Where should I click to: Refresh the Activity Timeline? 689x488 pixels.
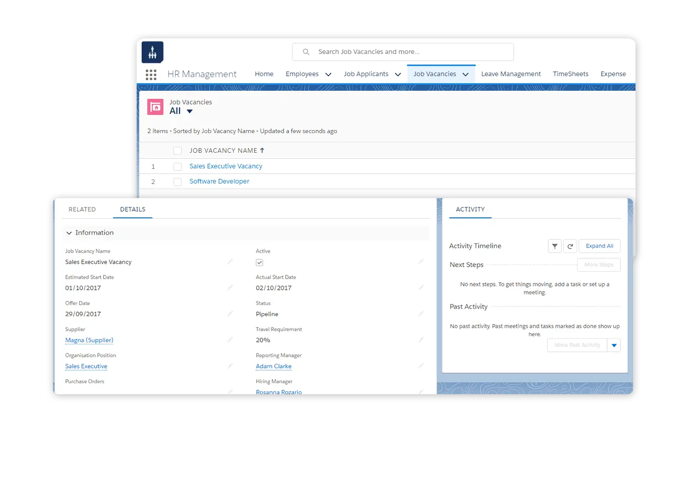coord(570,246)
